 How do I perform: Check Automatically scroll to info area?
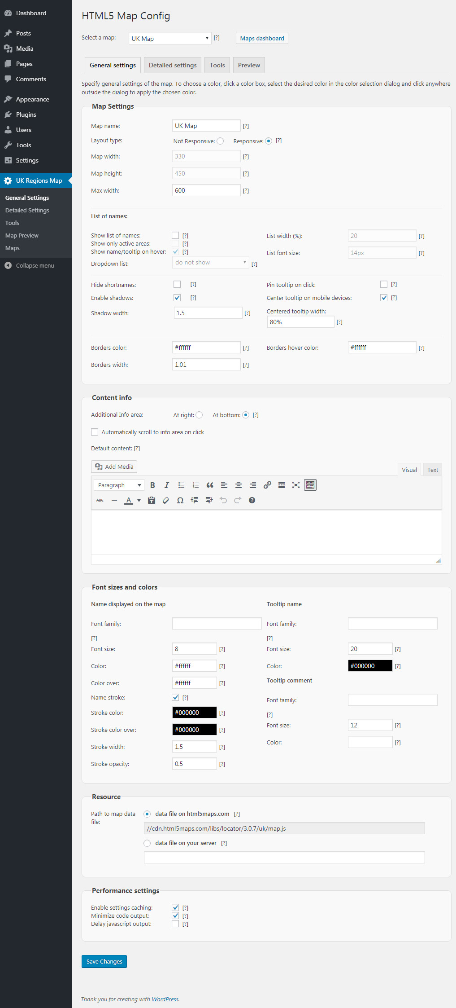click(x=95, y=432)
